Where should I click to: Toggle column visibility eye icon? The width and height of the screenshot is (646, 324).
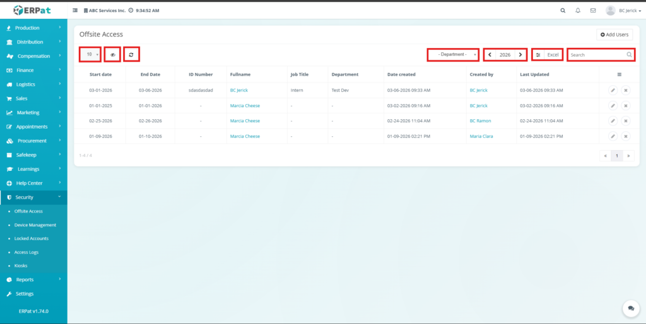[112, 55]
